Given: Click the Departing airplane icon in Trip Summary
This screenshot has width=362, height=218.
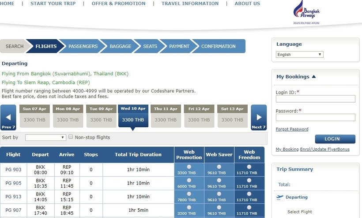Looking at the screenshot, I should [x=279, y=197].
